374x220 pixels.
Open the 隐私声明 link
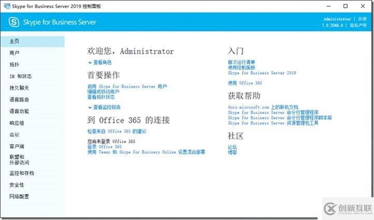pyautogui.click(x=358, y=25)
